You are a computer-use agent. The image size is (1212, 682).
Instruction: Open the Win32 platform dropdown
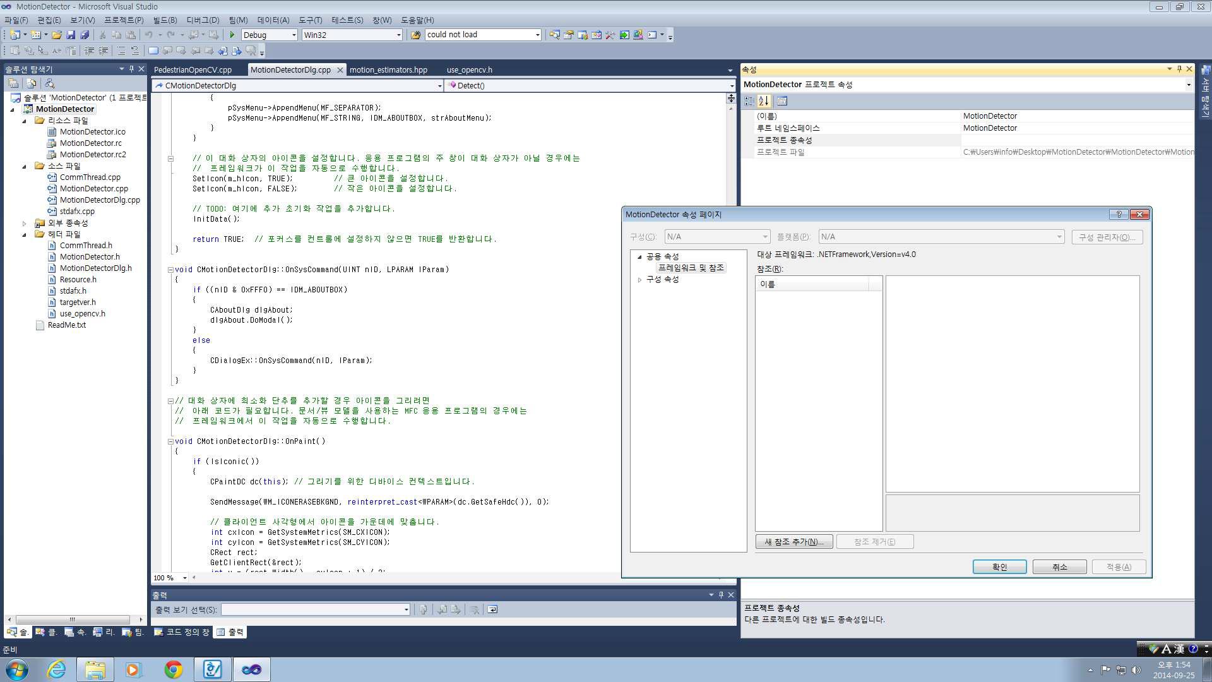pos(399,35)
